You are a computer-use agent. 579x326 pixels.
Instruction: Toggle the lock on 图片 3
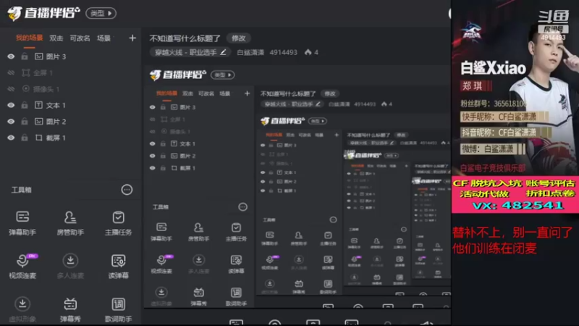(x=25, y=57)
